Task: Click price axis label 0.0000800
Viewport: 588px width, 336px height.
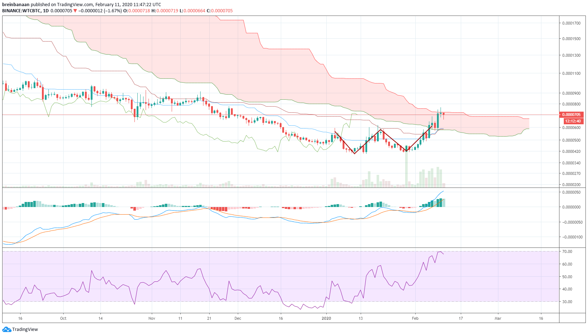Action: tap(571, 104)
